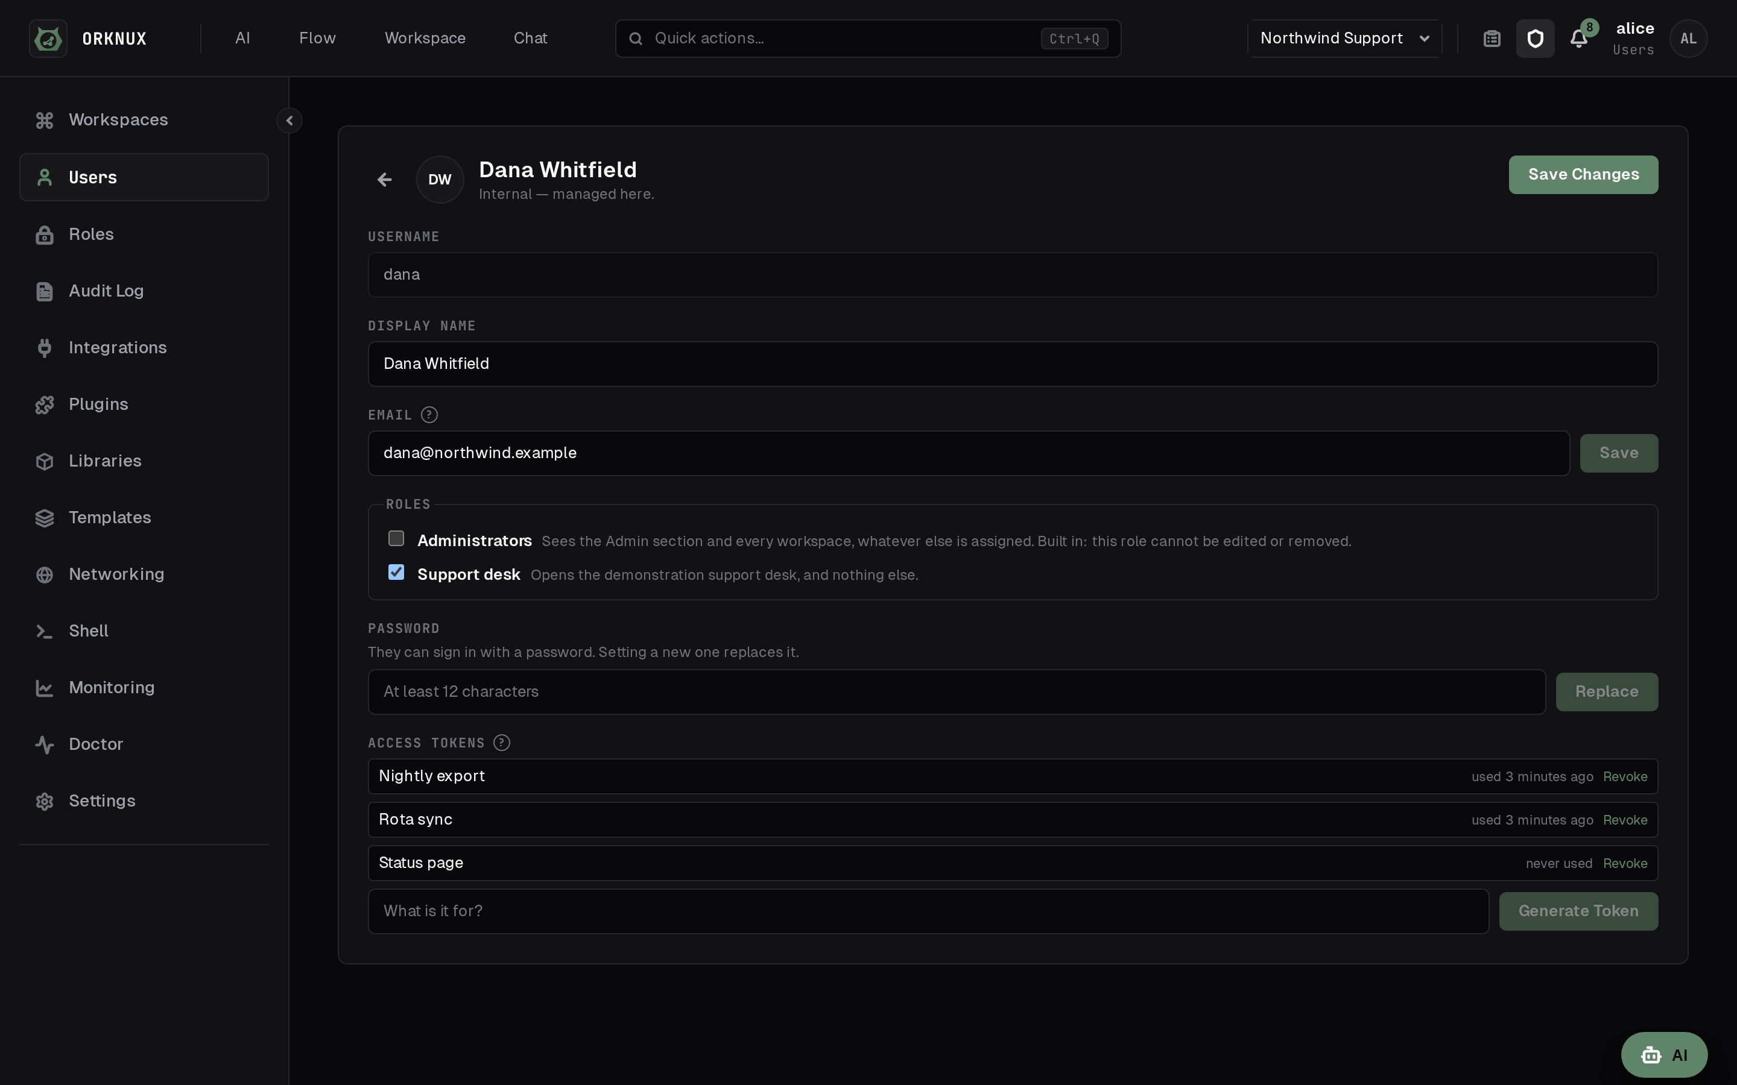Click the new password input field
1737x1085 pixels.
click(957, 692)
